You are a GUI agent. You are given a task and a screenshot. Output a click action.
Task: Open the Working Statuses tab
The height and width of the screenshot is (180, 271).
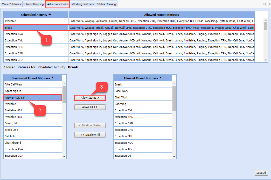pos(82,4)
